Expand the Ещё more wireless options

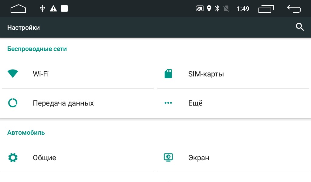[x=233, y=103]
